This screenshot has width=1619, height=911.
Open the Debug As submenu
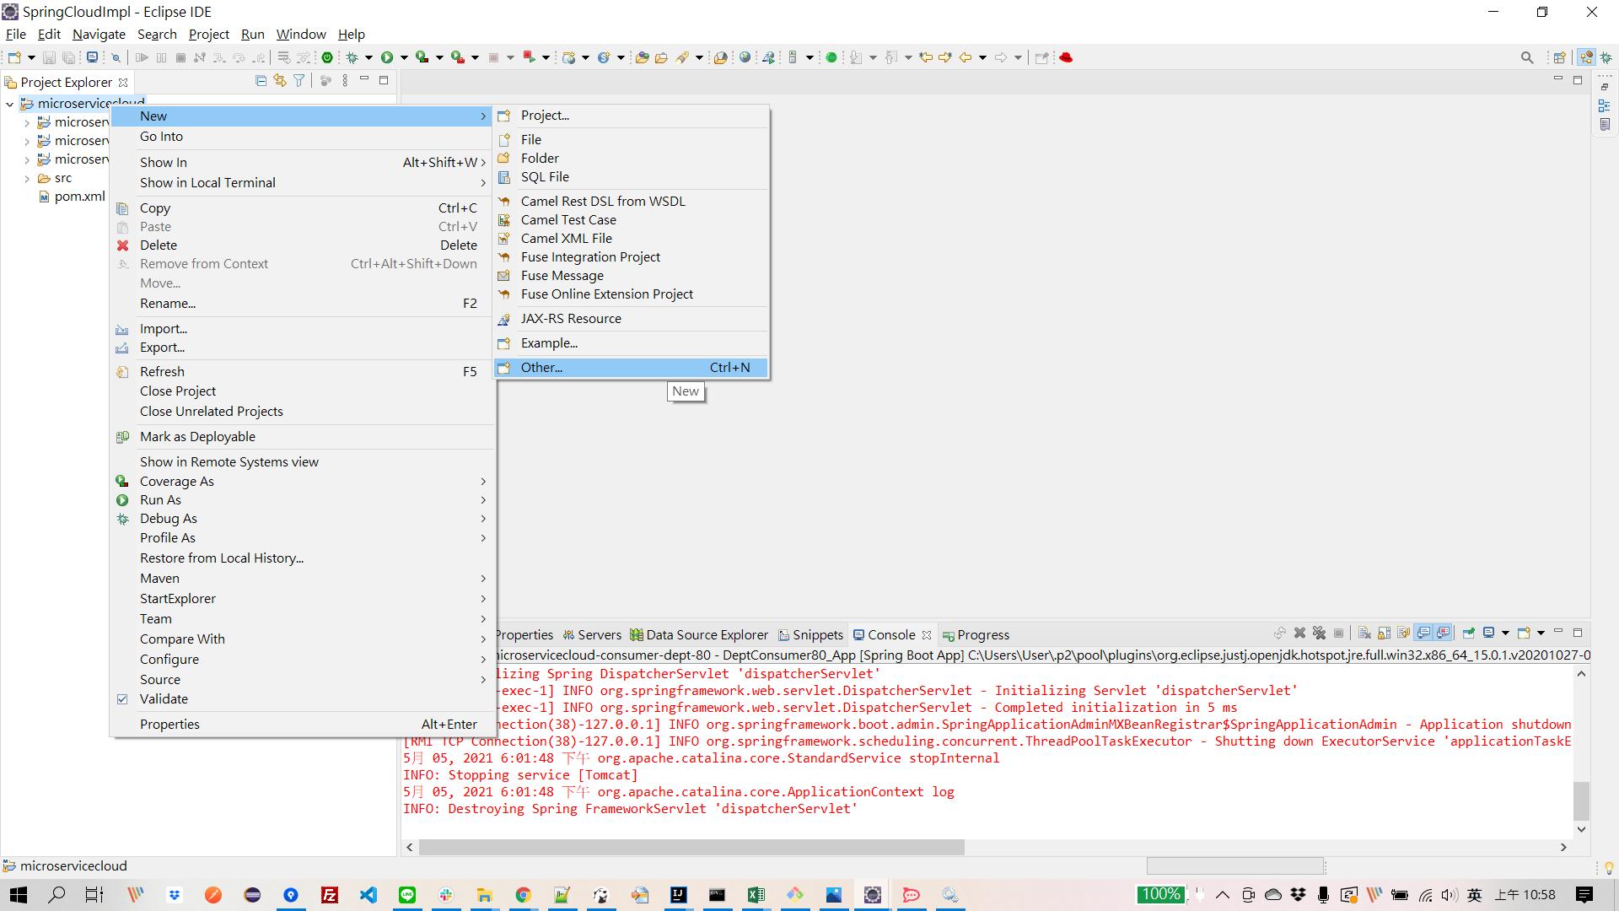[304, 519]
